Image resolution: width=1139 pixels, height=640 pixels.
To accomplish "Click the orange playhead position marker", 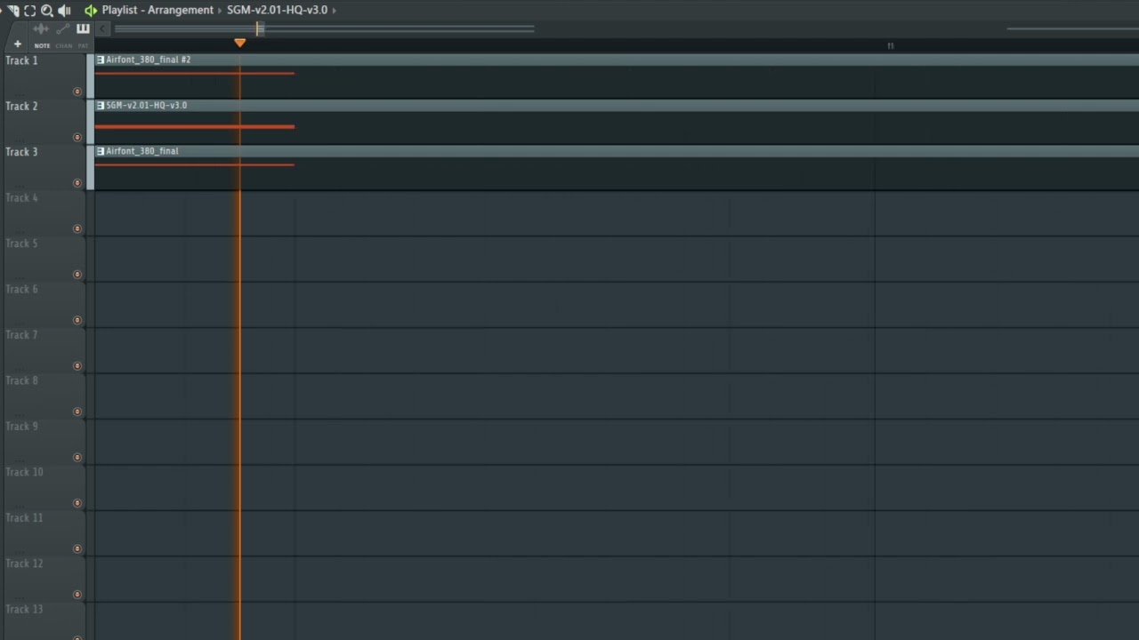I will coord(239,43).
